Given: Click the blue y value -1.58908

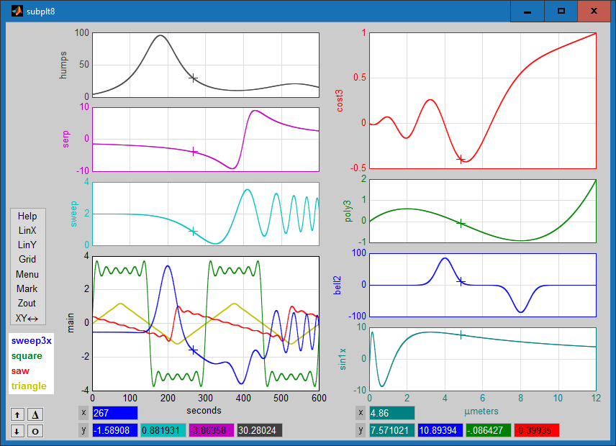Looking at the screenshot, I should click(115, 430).
